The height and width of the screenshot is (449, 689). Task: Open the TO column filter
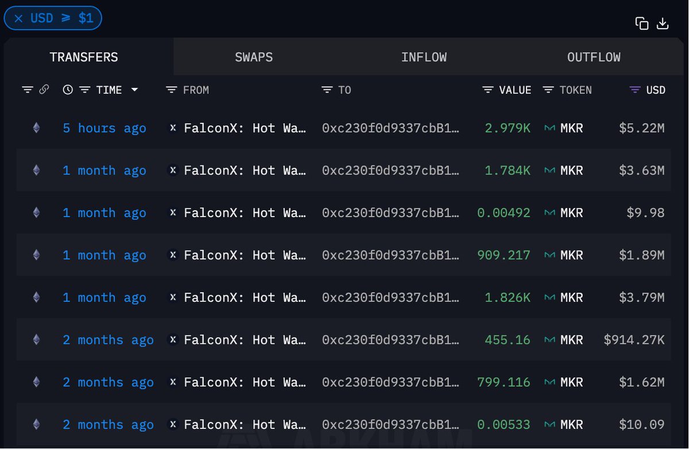(327, 90)
